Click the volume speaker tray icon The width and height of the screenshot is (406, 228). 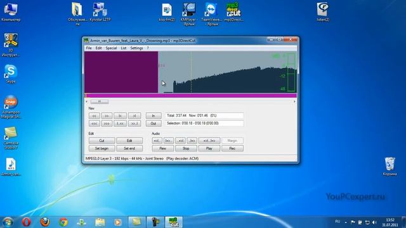374,222
